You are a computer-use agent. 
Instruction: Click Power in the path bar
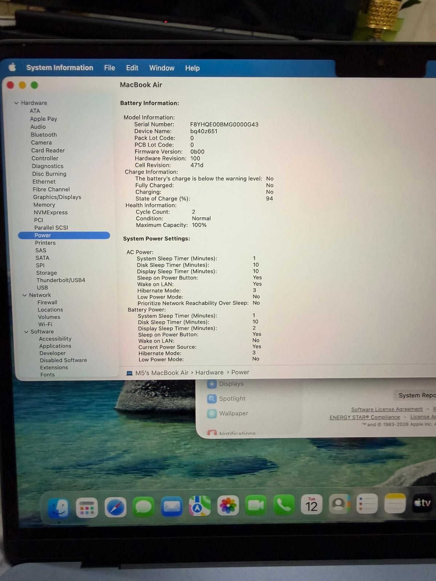coord(240,372)
